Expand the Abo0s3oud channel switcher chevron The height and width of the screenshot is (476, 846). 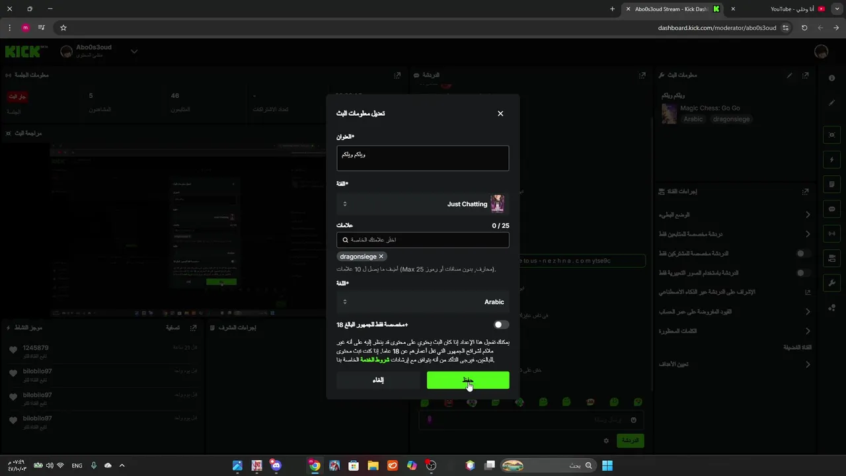click(134, 52)
